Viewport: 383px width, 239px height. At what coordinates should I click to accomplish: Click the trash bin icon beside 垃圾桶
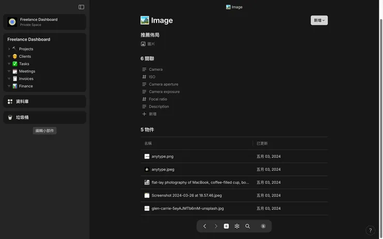10,117
